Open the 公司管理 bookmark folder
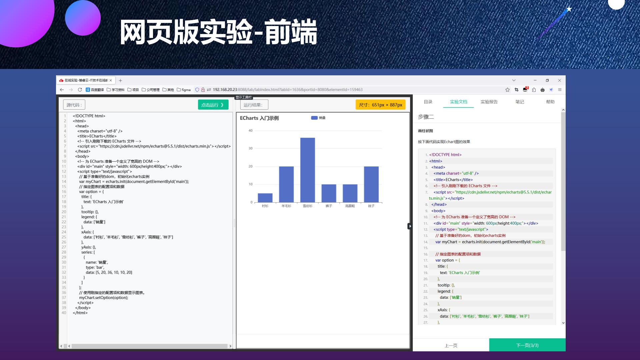Image resolution: width=640 pixels, height=360 pixels. [150, 90]
